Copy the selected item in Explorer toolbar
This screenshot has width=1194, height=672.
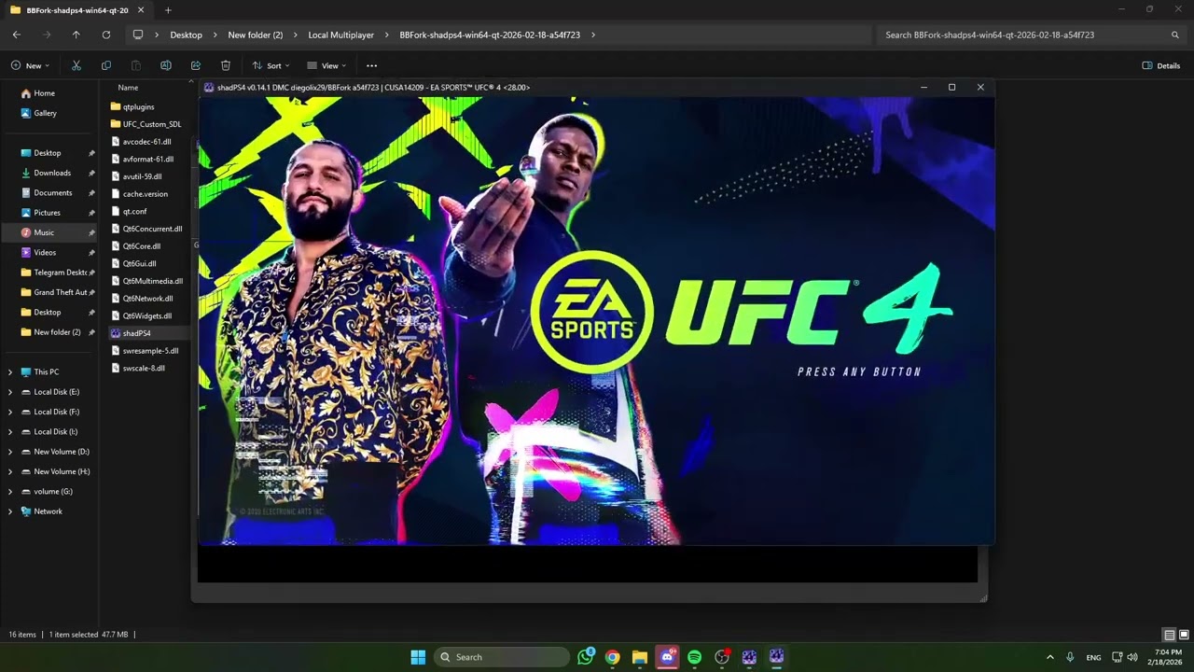(x=106, y=65)
